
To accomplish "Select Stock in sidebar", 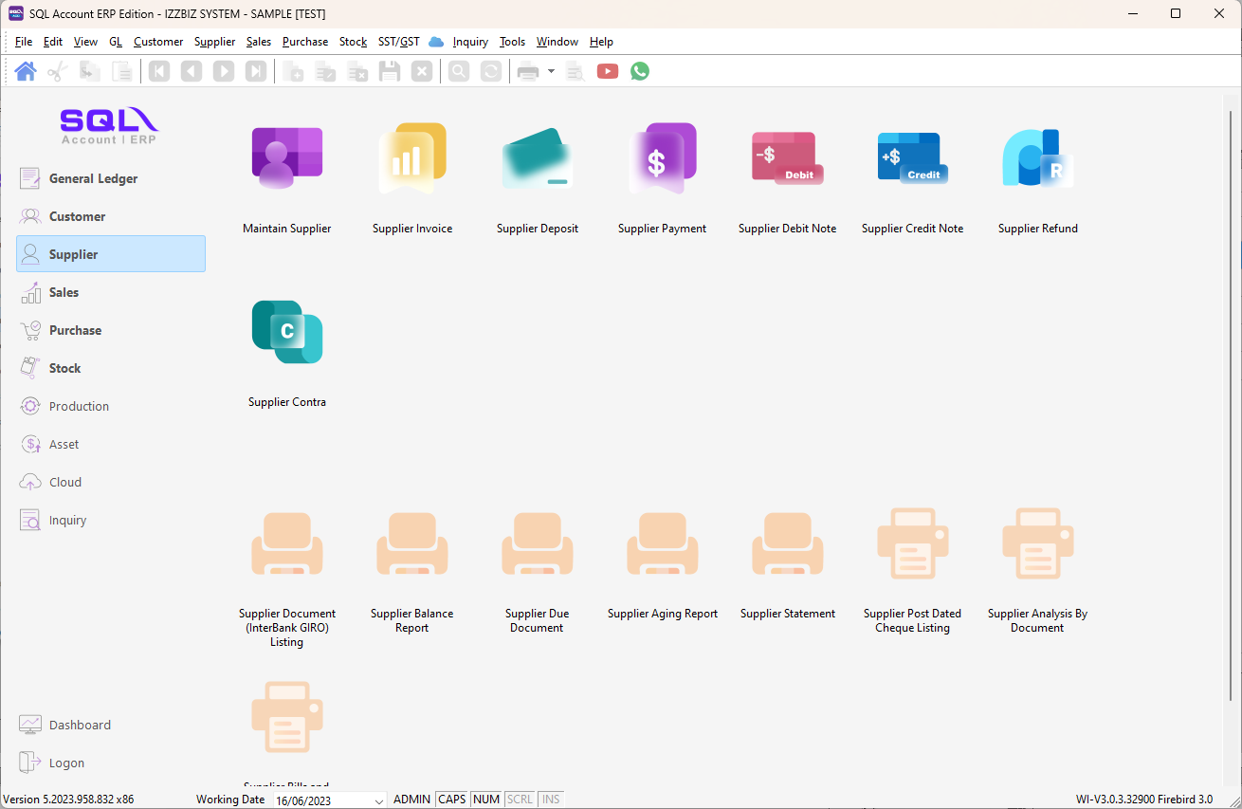I will (x=111, y=368).
